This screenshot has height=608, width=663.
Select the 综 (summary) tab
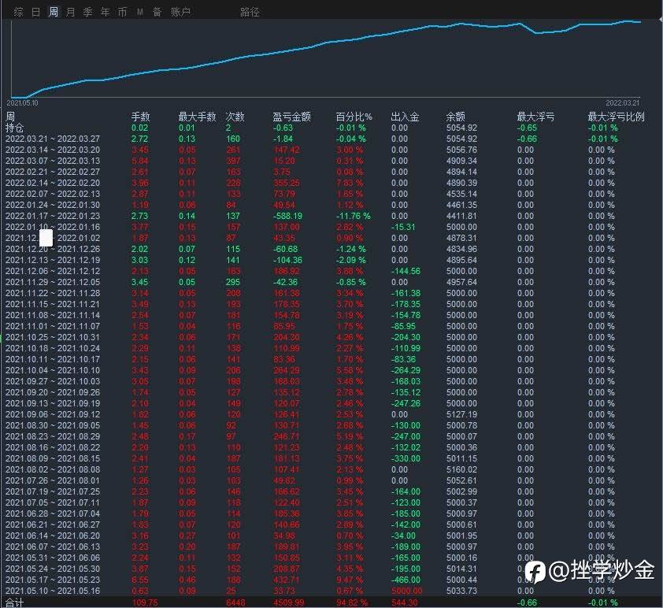tap(19, 12)
